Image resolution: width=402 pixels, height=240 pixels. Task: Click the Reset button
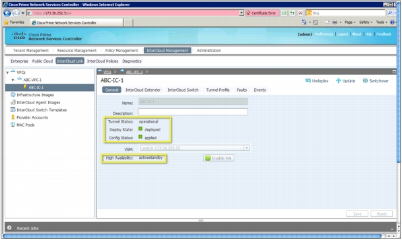point(382,214)
